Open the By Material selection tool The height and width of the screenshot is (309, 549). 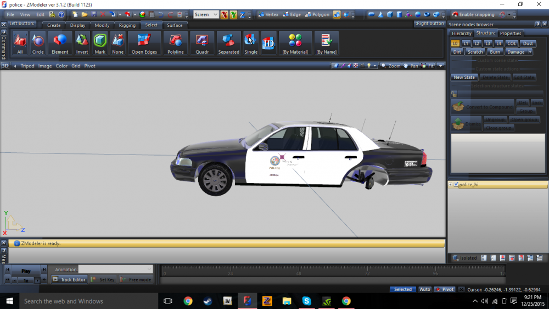[x=295, y=43]
